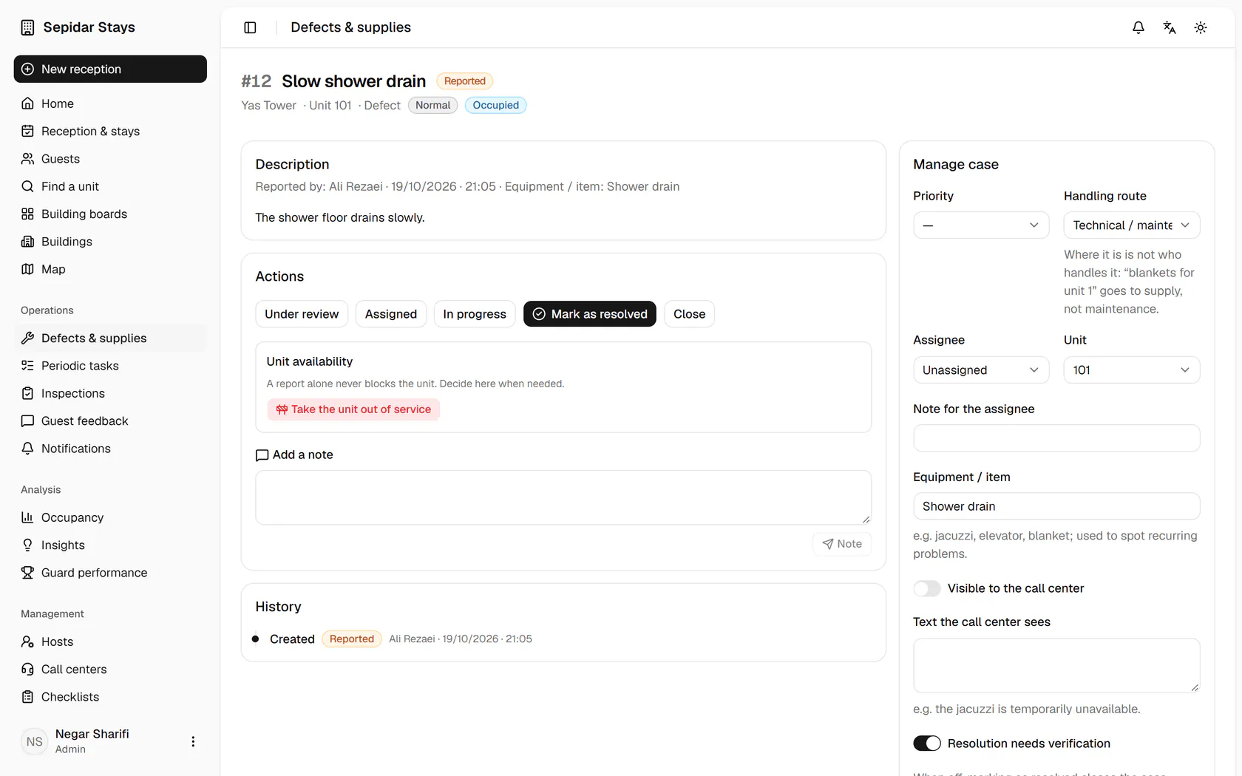This screenshot has width=1242, height=776.
Task: Take the unit out of service
Action: [x=353, y=409]
